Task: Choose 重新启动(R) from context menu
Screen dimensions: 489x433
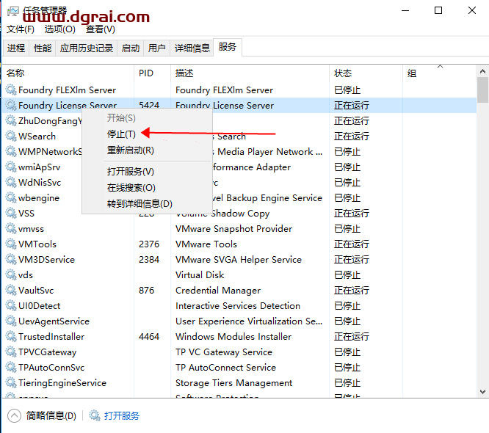Action: (130, 150)
